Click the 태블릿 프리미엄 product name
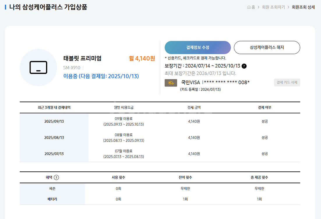321x219 pixels. pos(82,58)
